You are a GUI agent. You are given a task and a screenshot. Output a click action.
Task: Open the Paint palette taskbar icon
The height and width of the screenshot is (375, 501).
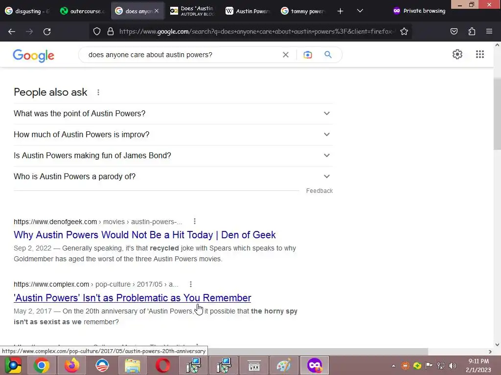(284, 365)
